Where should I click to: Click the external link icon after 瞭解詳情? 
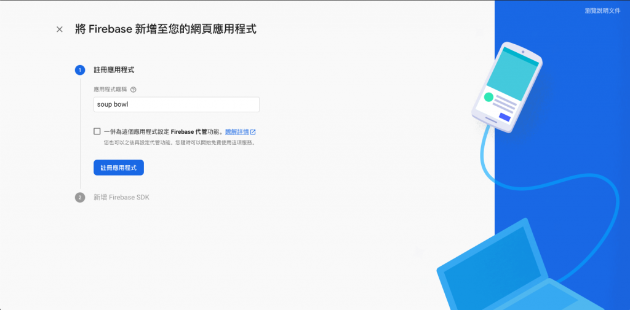pos(253,131)
